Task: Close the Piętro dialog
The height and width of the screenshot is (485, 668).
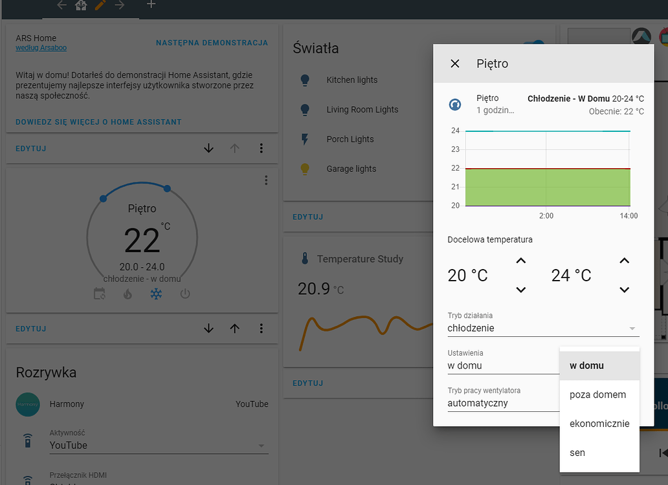Action: click(454, 64)
